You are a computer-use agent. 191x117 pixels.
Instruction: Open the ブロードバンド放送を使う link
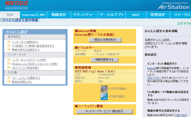pos(25,68)
